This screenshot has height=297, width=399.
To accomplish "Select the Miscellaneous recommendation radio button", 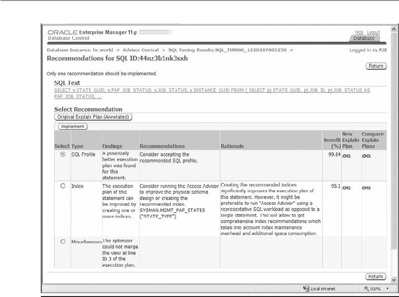I will (63, 241).
